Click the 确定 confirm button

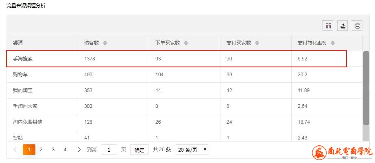[140, 150]
